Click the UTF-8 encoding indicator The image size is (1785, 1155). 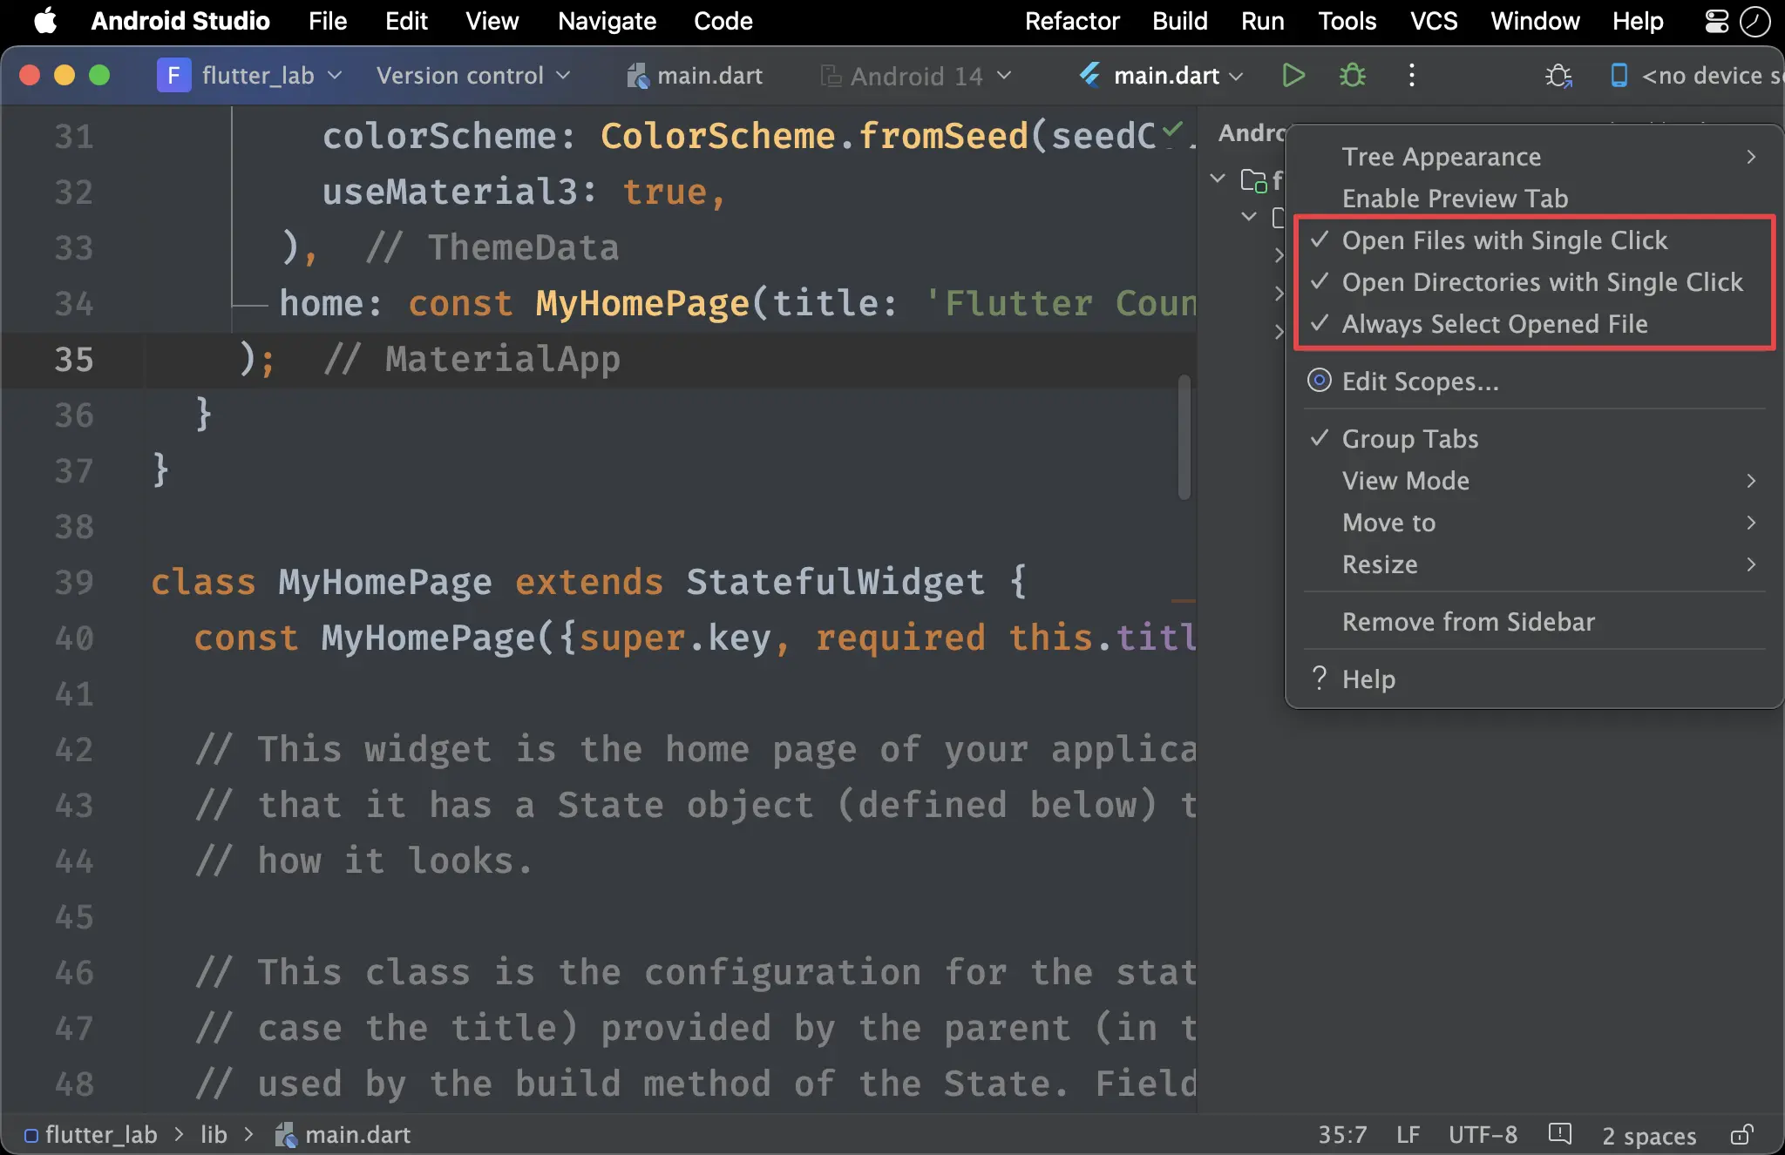(1483, 1135)
